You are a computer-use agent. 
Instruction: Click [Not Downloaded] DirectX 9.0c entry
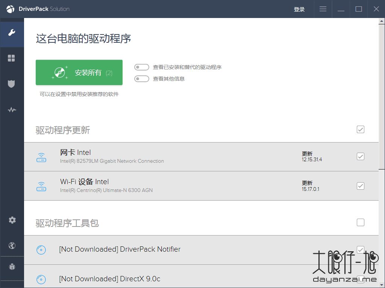pos(110,279)
